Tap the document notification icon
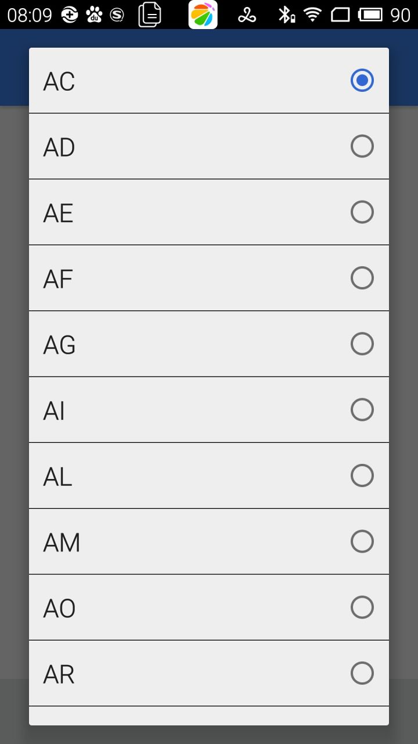Viewport: 418px width, 744px height. coord(150,15)
